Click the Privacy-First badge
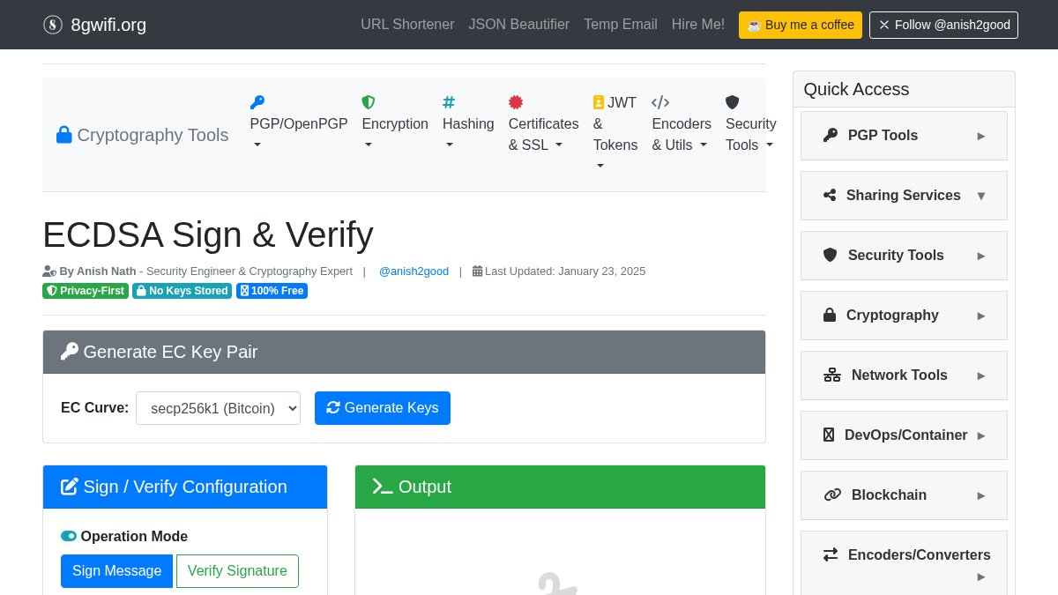The width and height of the screenshot is (1058, 595). [x=86, y=291]
